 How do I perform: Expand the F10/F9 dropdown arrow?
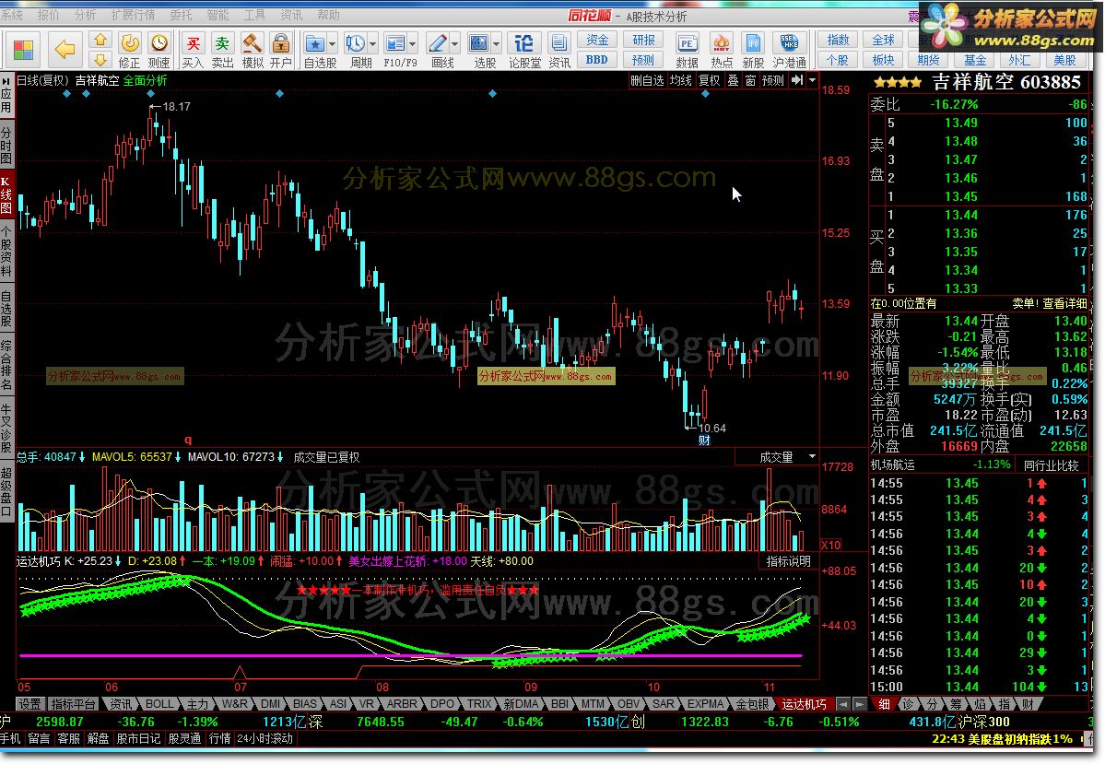click(x=412, y=43)
